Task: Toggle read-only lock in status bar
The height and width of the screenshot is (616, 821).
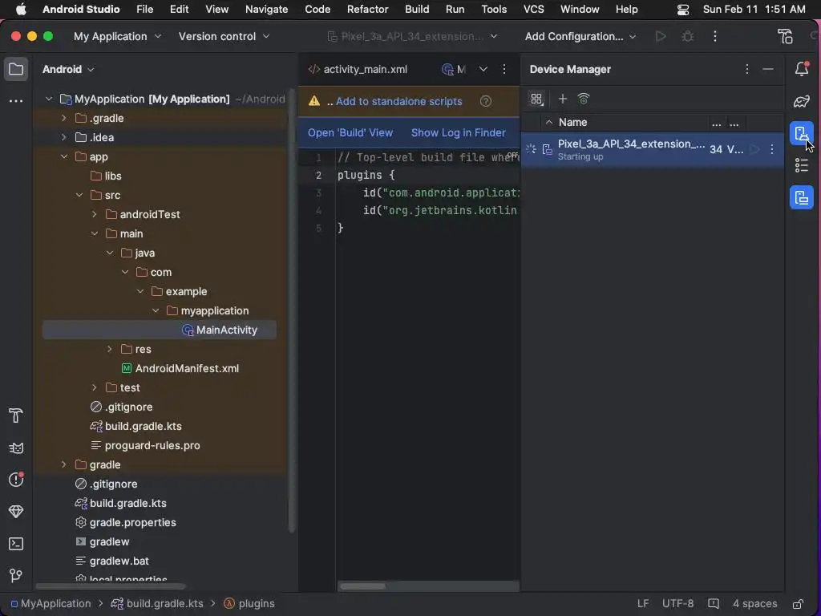Action: (798, 603)
